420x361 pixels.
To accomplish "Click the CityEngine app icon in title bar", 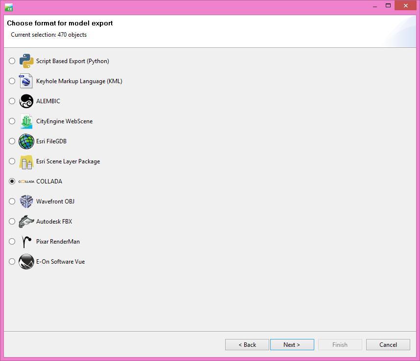I will (9, 7).
